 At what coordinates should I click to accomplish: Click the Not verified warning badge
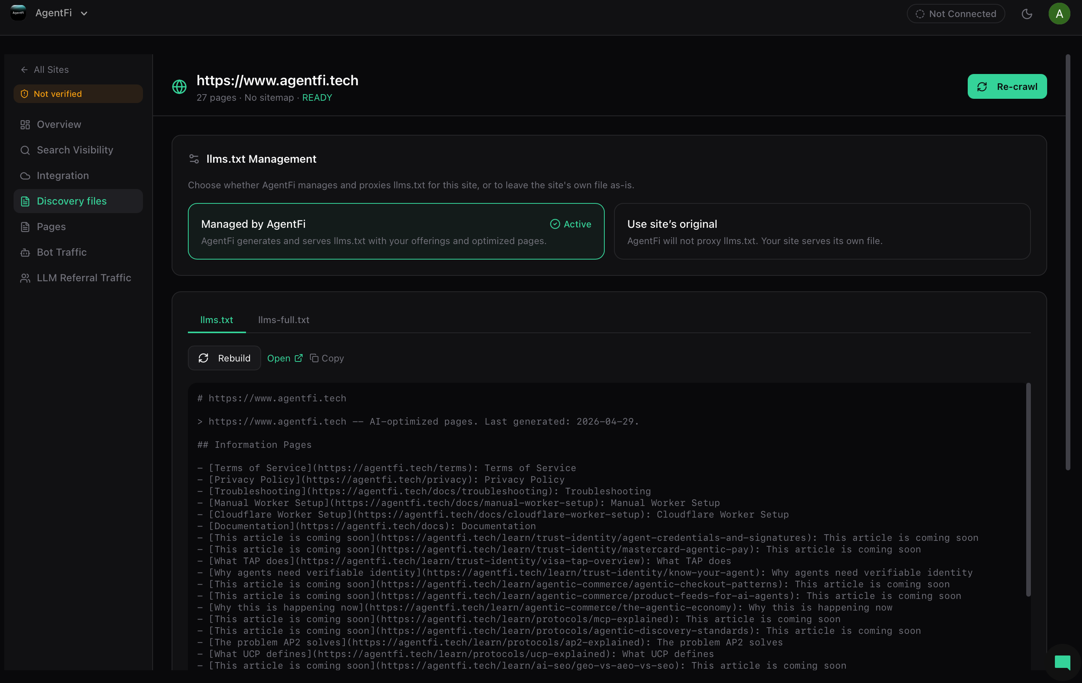click(x=78, y=94)
